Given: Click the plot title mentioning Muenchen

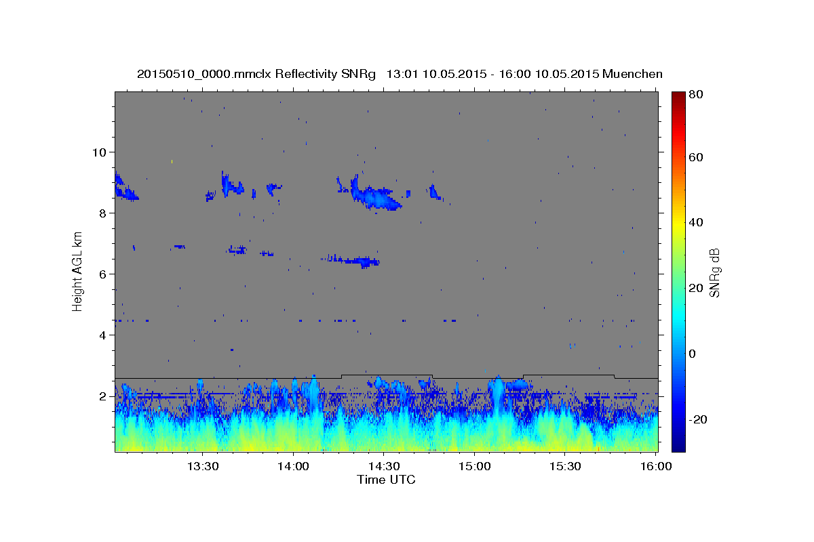Looking at the screenshot, I should point(400,74).
